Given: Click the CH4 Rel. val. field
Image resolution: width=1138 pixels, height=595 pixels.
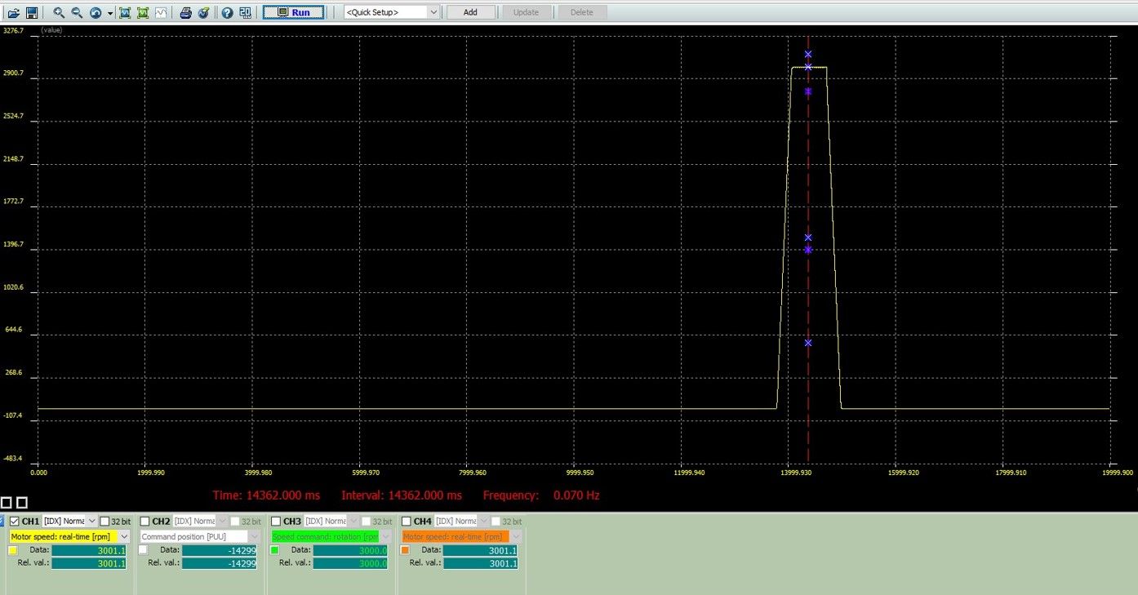Looking at the screenshot, I should (481, 563).
